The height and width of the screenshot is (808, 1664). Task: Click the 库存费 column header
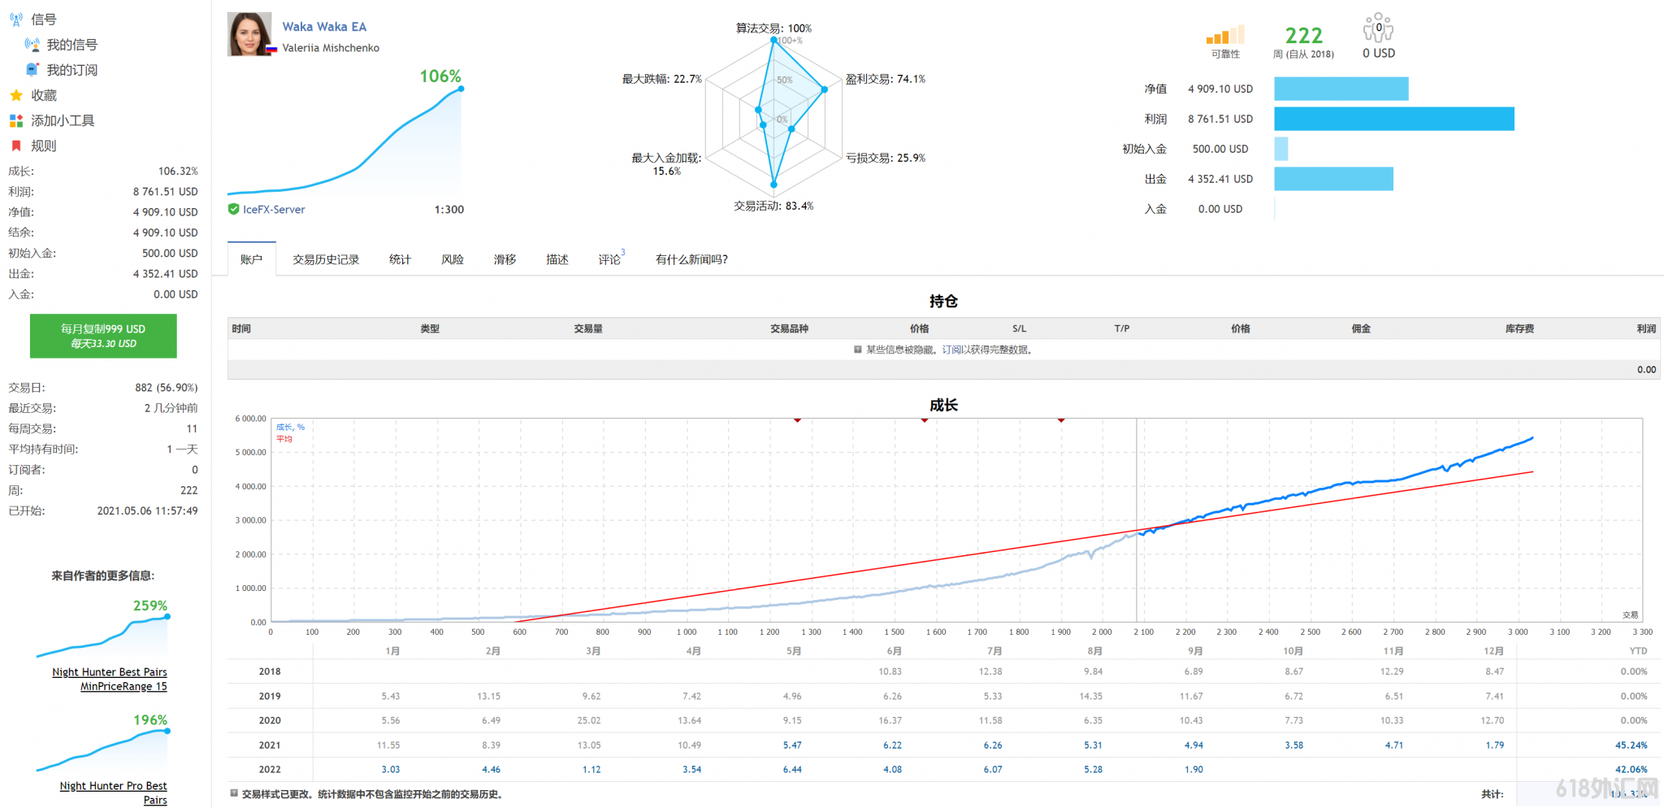pyautogui.click(x=1519, y=328)
